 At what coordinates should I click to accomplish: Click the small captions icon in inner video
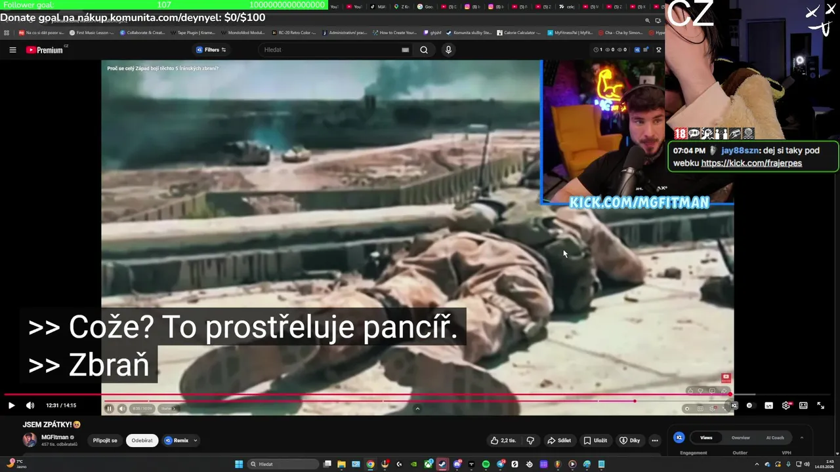pyautogui.click(x=700, y=408)
